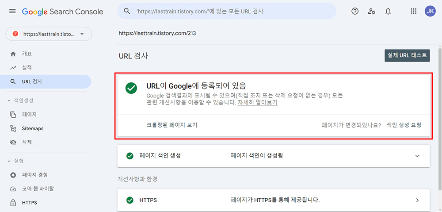Open Google apps grid
This screenshot has width=442, height=212.
[414, 12]
